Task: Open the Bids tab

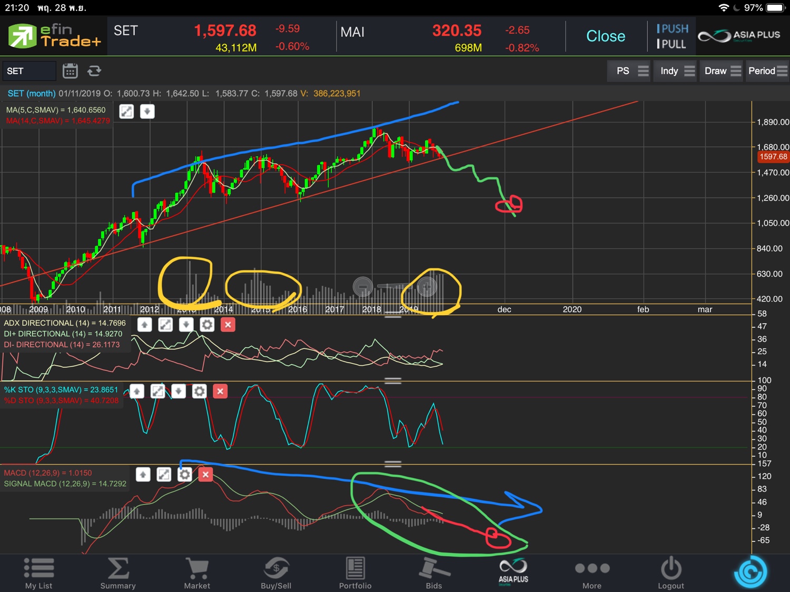Action: (x=434, y=573)
